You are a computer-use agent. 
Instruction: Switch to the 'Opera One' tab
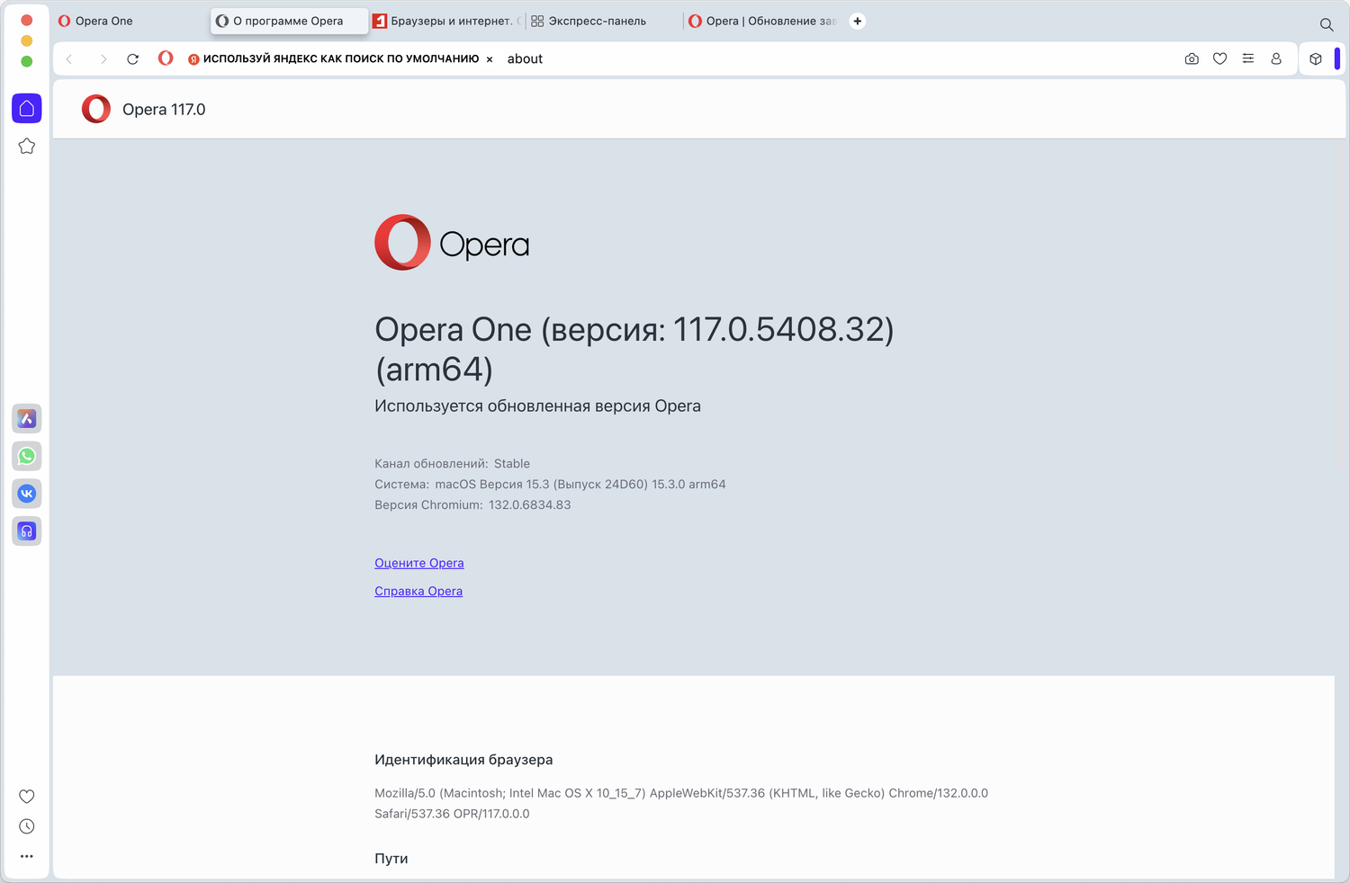click(130, 21)
